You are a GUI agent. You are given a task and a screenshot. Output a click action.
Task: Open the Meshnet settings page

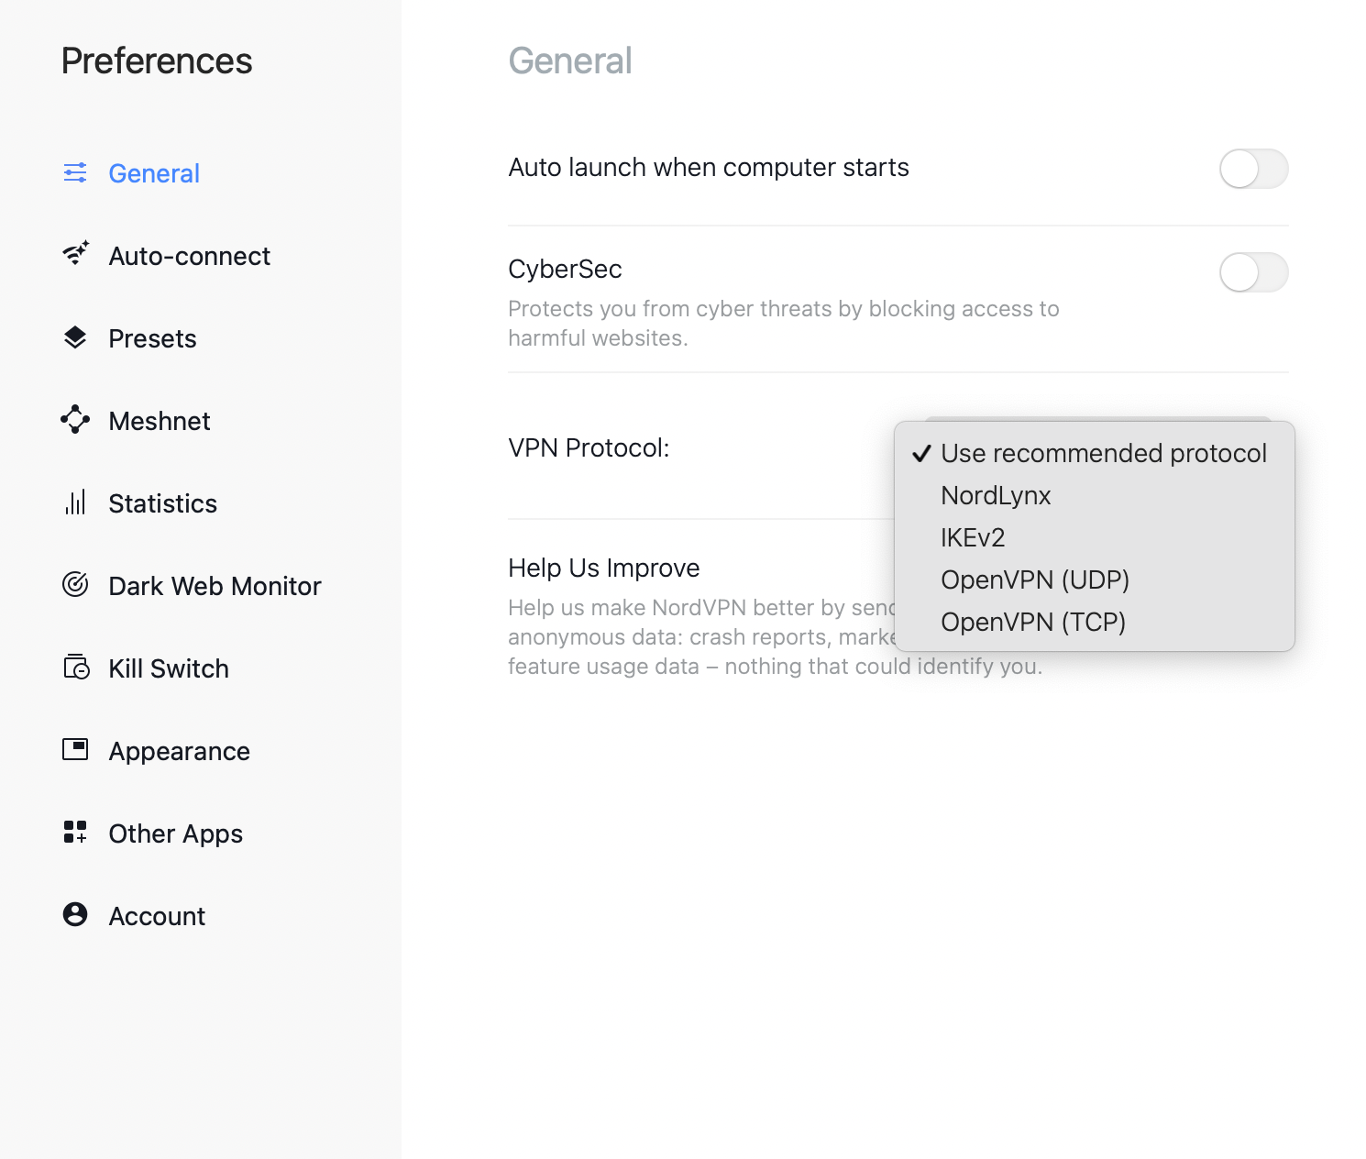(x=160, y=421)
